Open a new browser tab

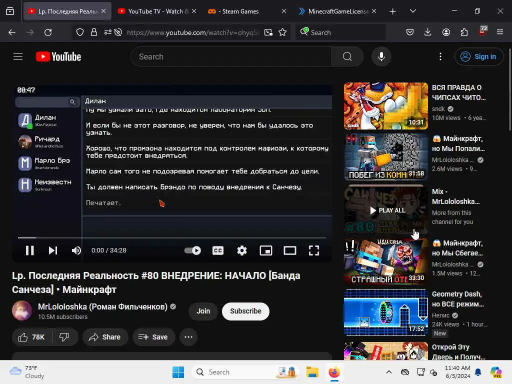coord(392,11)
